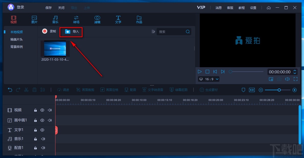This screenshot has height=158, width=304.
Task: Open the 滤镜 (Filters) tab
Action: point(97,20)
